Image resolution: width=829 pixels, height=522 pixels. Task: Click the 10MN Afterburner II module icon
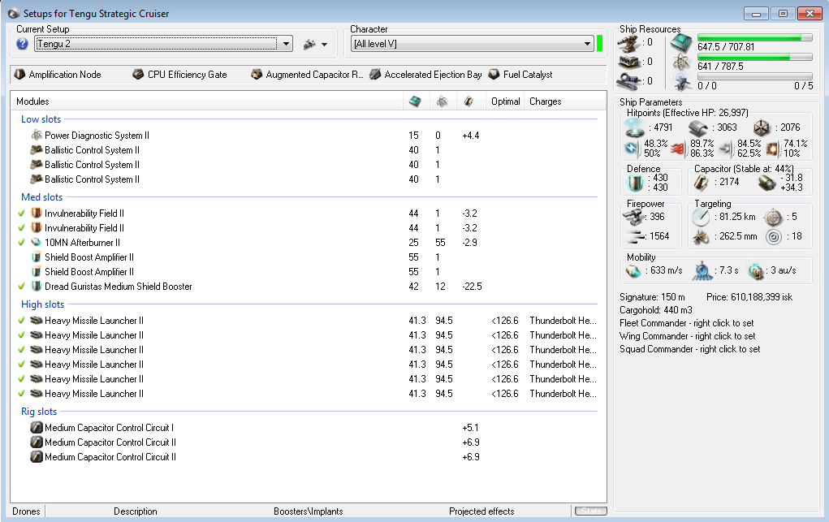pos(37,243)
